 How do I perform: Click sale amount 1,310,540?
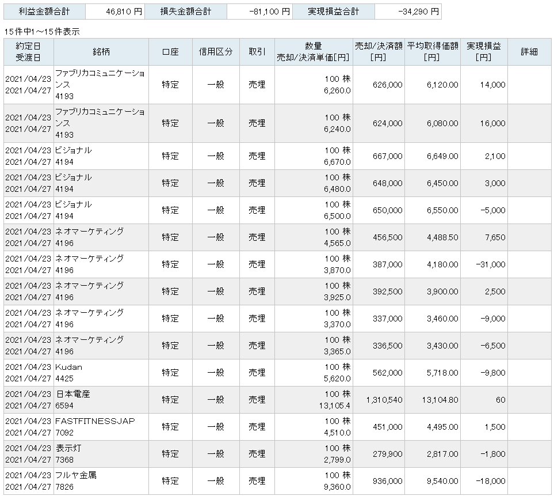[384, 400]
